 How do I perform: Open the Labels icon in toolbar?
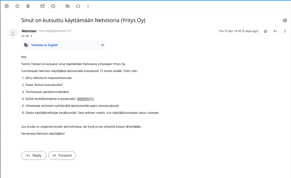(78, 6)
